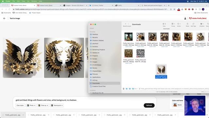Image resolution: width=209 pixels, height=118 pixels.
Task: Remove the Photo style tag
Action: [35, 106]
